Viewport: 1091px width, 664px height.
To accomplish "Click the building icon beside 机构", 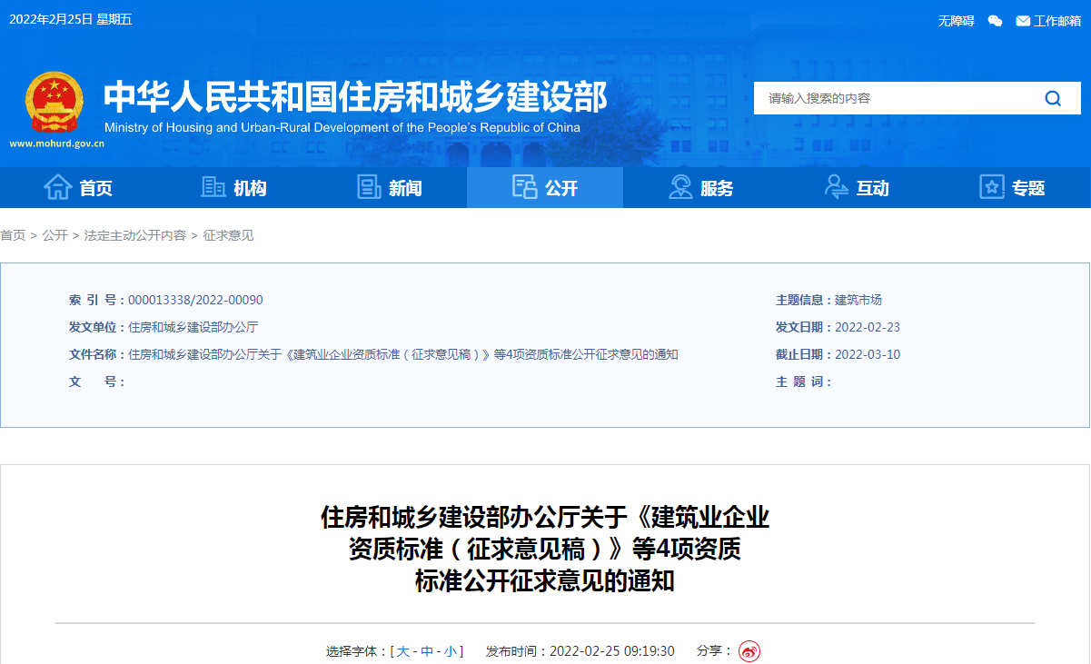I will (x=213, y=187).
